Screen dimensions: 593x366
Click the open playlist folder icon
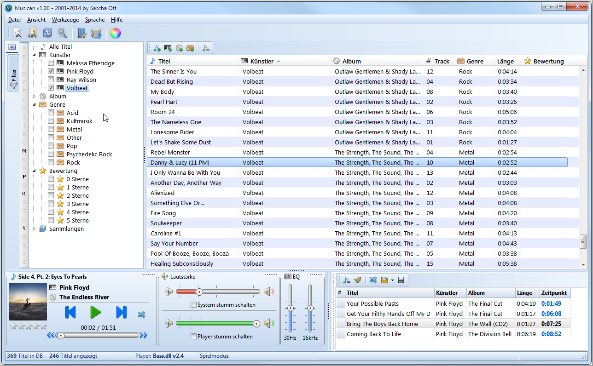point(384,280)
